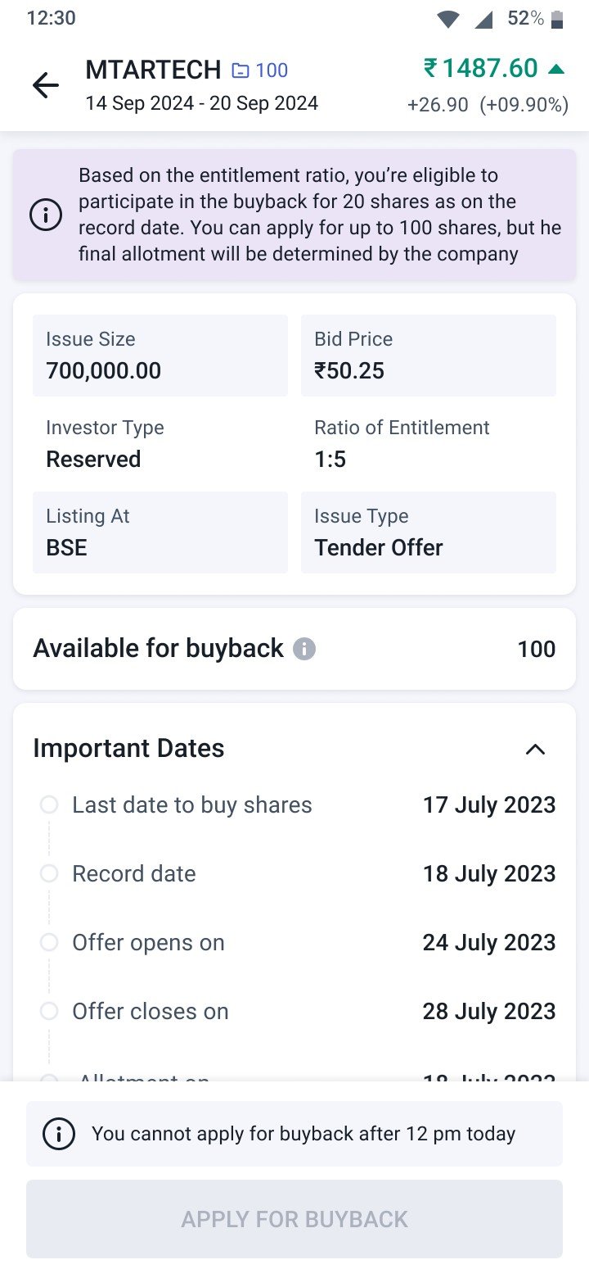Tap the Issue Size 700,000.00 tile

click(160, 356)
